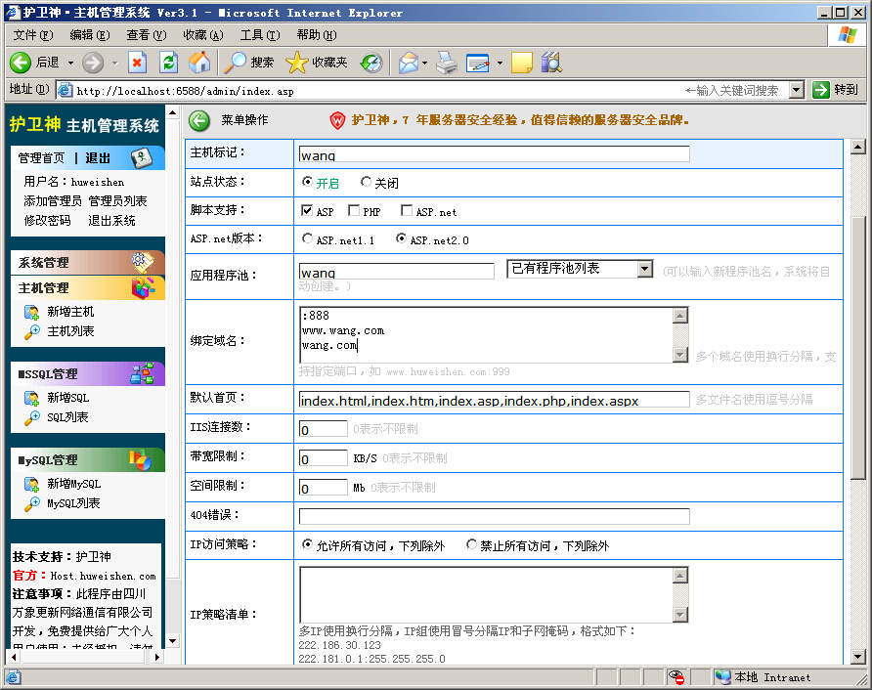872x690 pixels.
Task: Click the 修改密码 link
Action: coord(47,221)
